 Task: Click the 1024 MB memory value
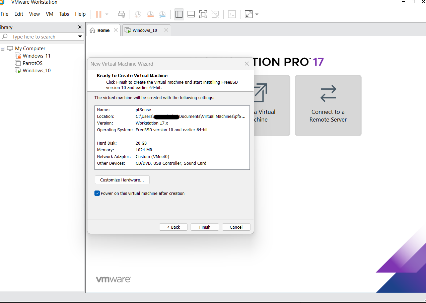144,150
